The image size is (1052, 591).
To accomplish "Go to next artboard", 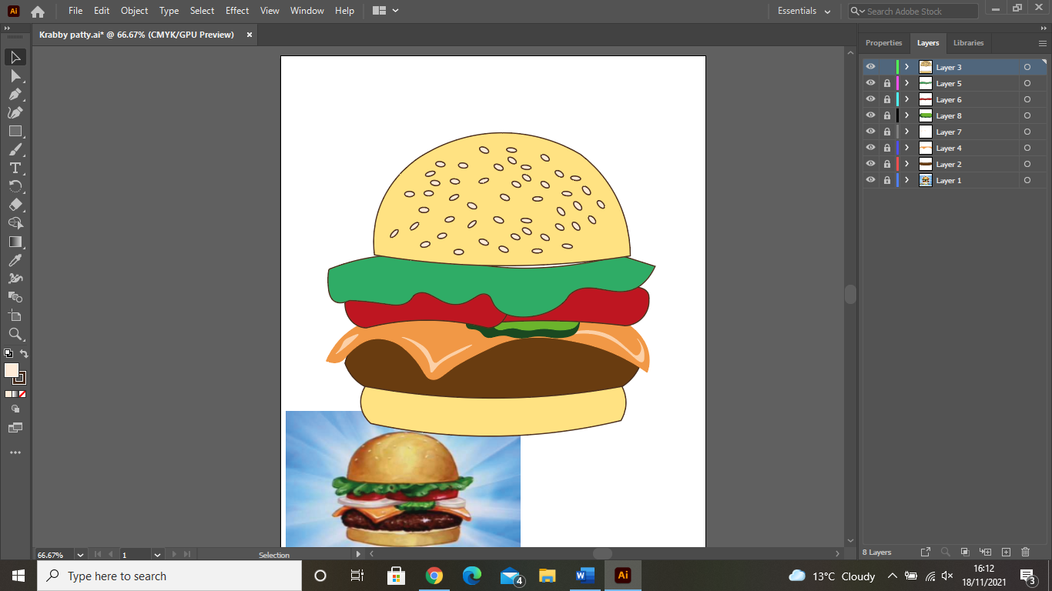I will (x=174, y=554).
